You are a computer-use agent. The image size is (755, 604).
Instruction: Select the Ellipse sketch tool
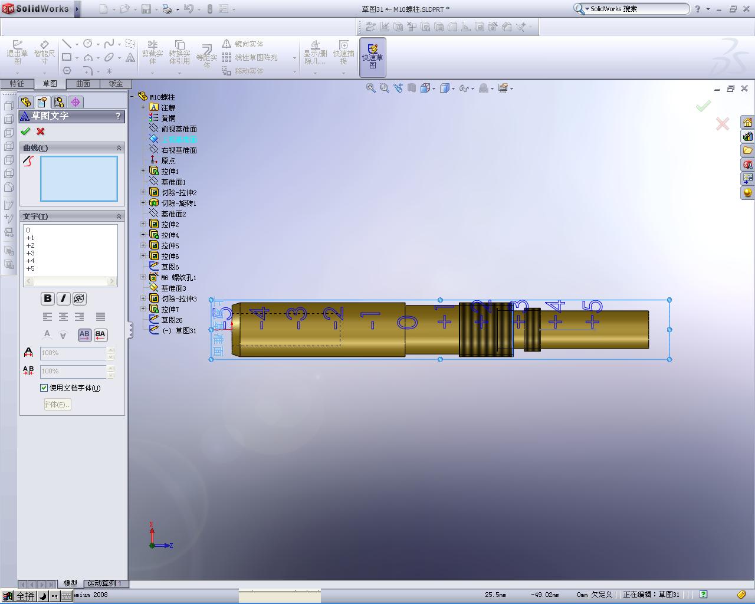109,57
